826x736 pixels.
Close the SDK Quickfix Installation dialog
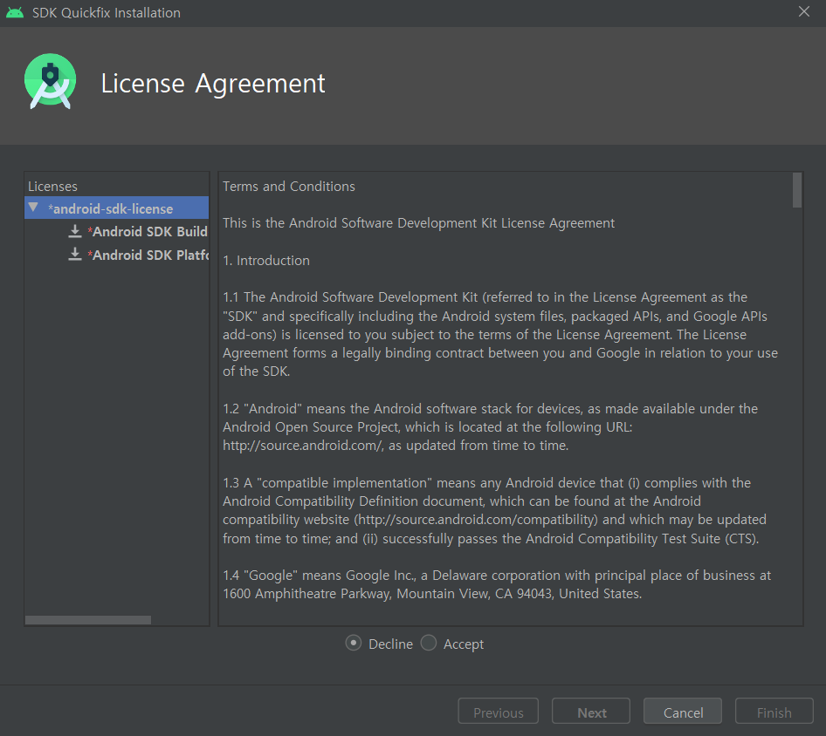pos(804,11)
